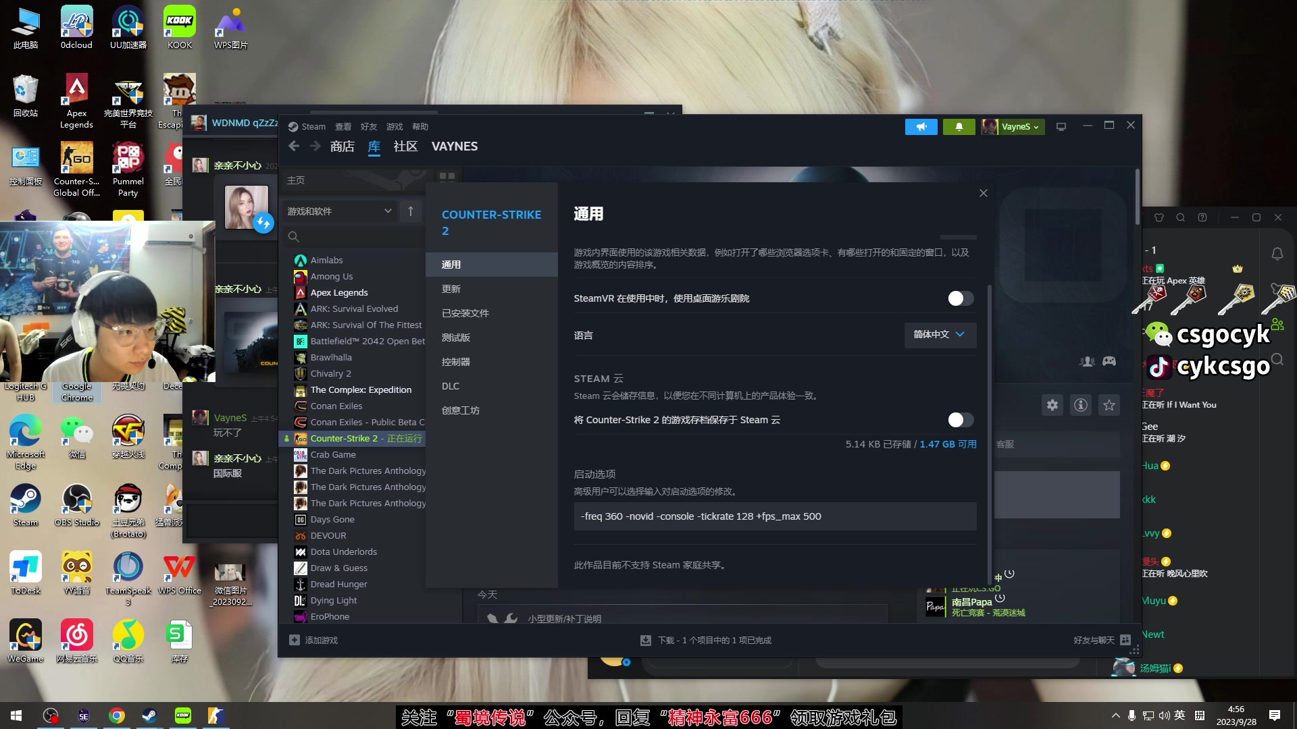
Task: Open TeamSpeak 3 desktop icon
Action: coord(128,578)
